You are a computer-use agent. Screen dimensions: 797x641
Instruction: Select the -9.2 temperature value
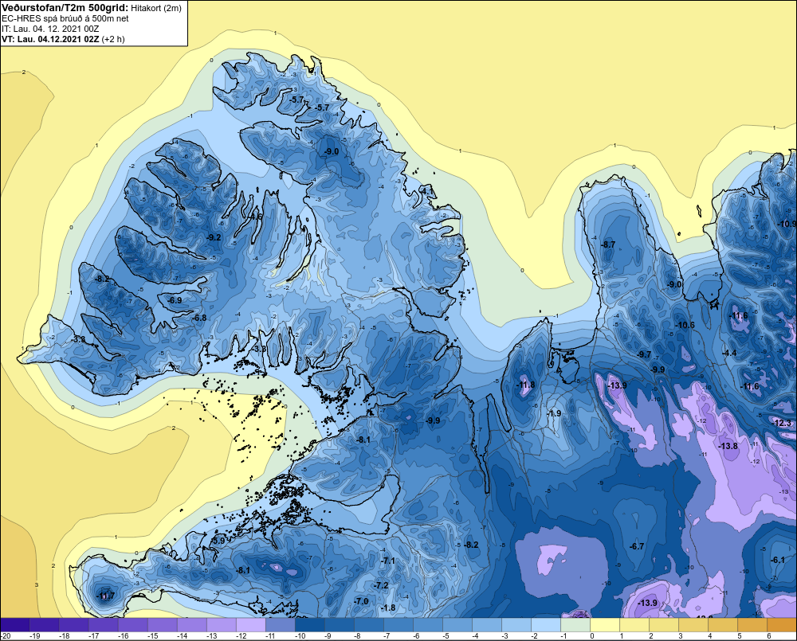tap(213, 237)
